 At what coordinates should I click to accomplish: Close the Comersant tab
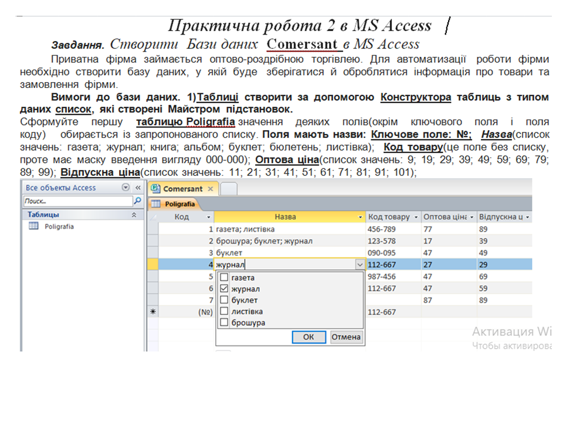point(211,189)
